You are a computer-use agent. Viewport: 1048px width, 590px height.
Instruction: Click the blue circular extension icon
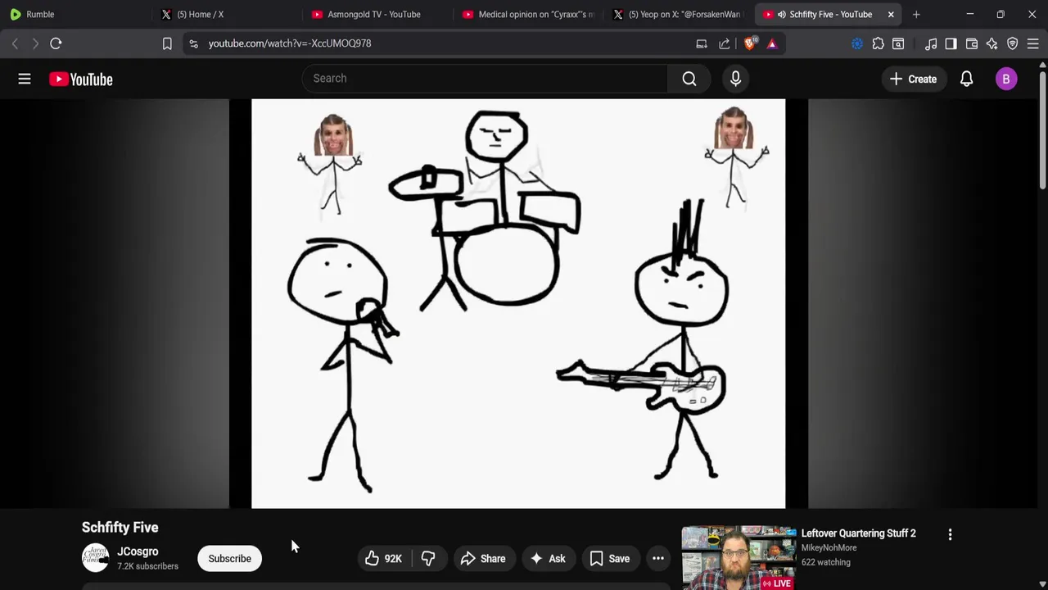[x=857, y=43]
